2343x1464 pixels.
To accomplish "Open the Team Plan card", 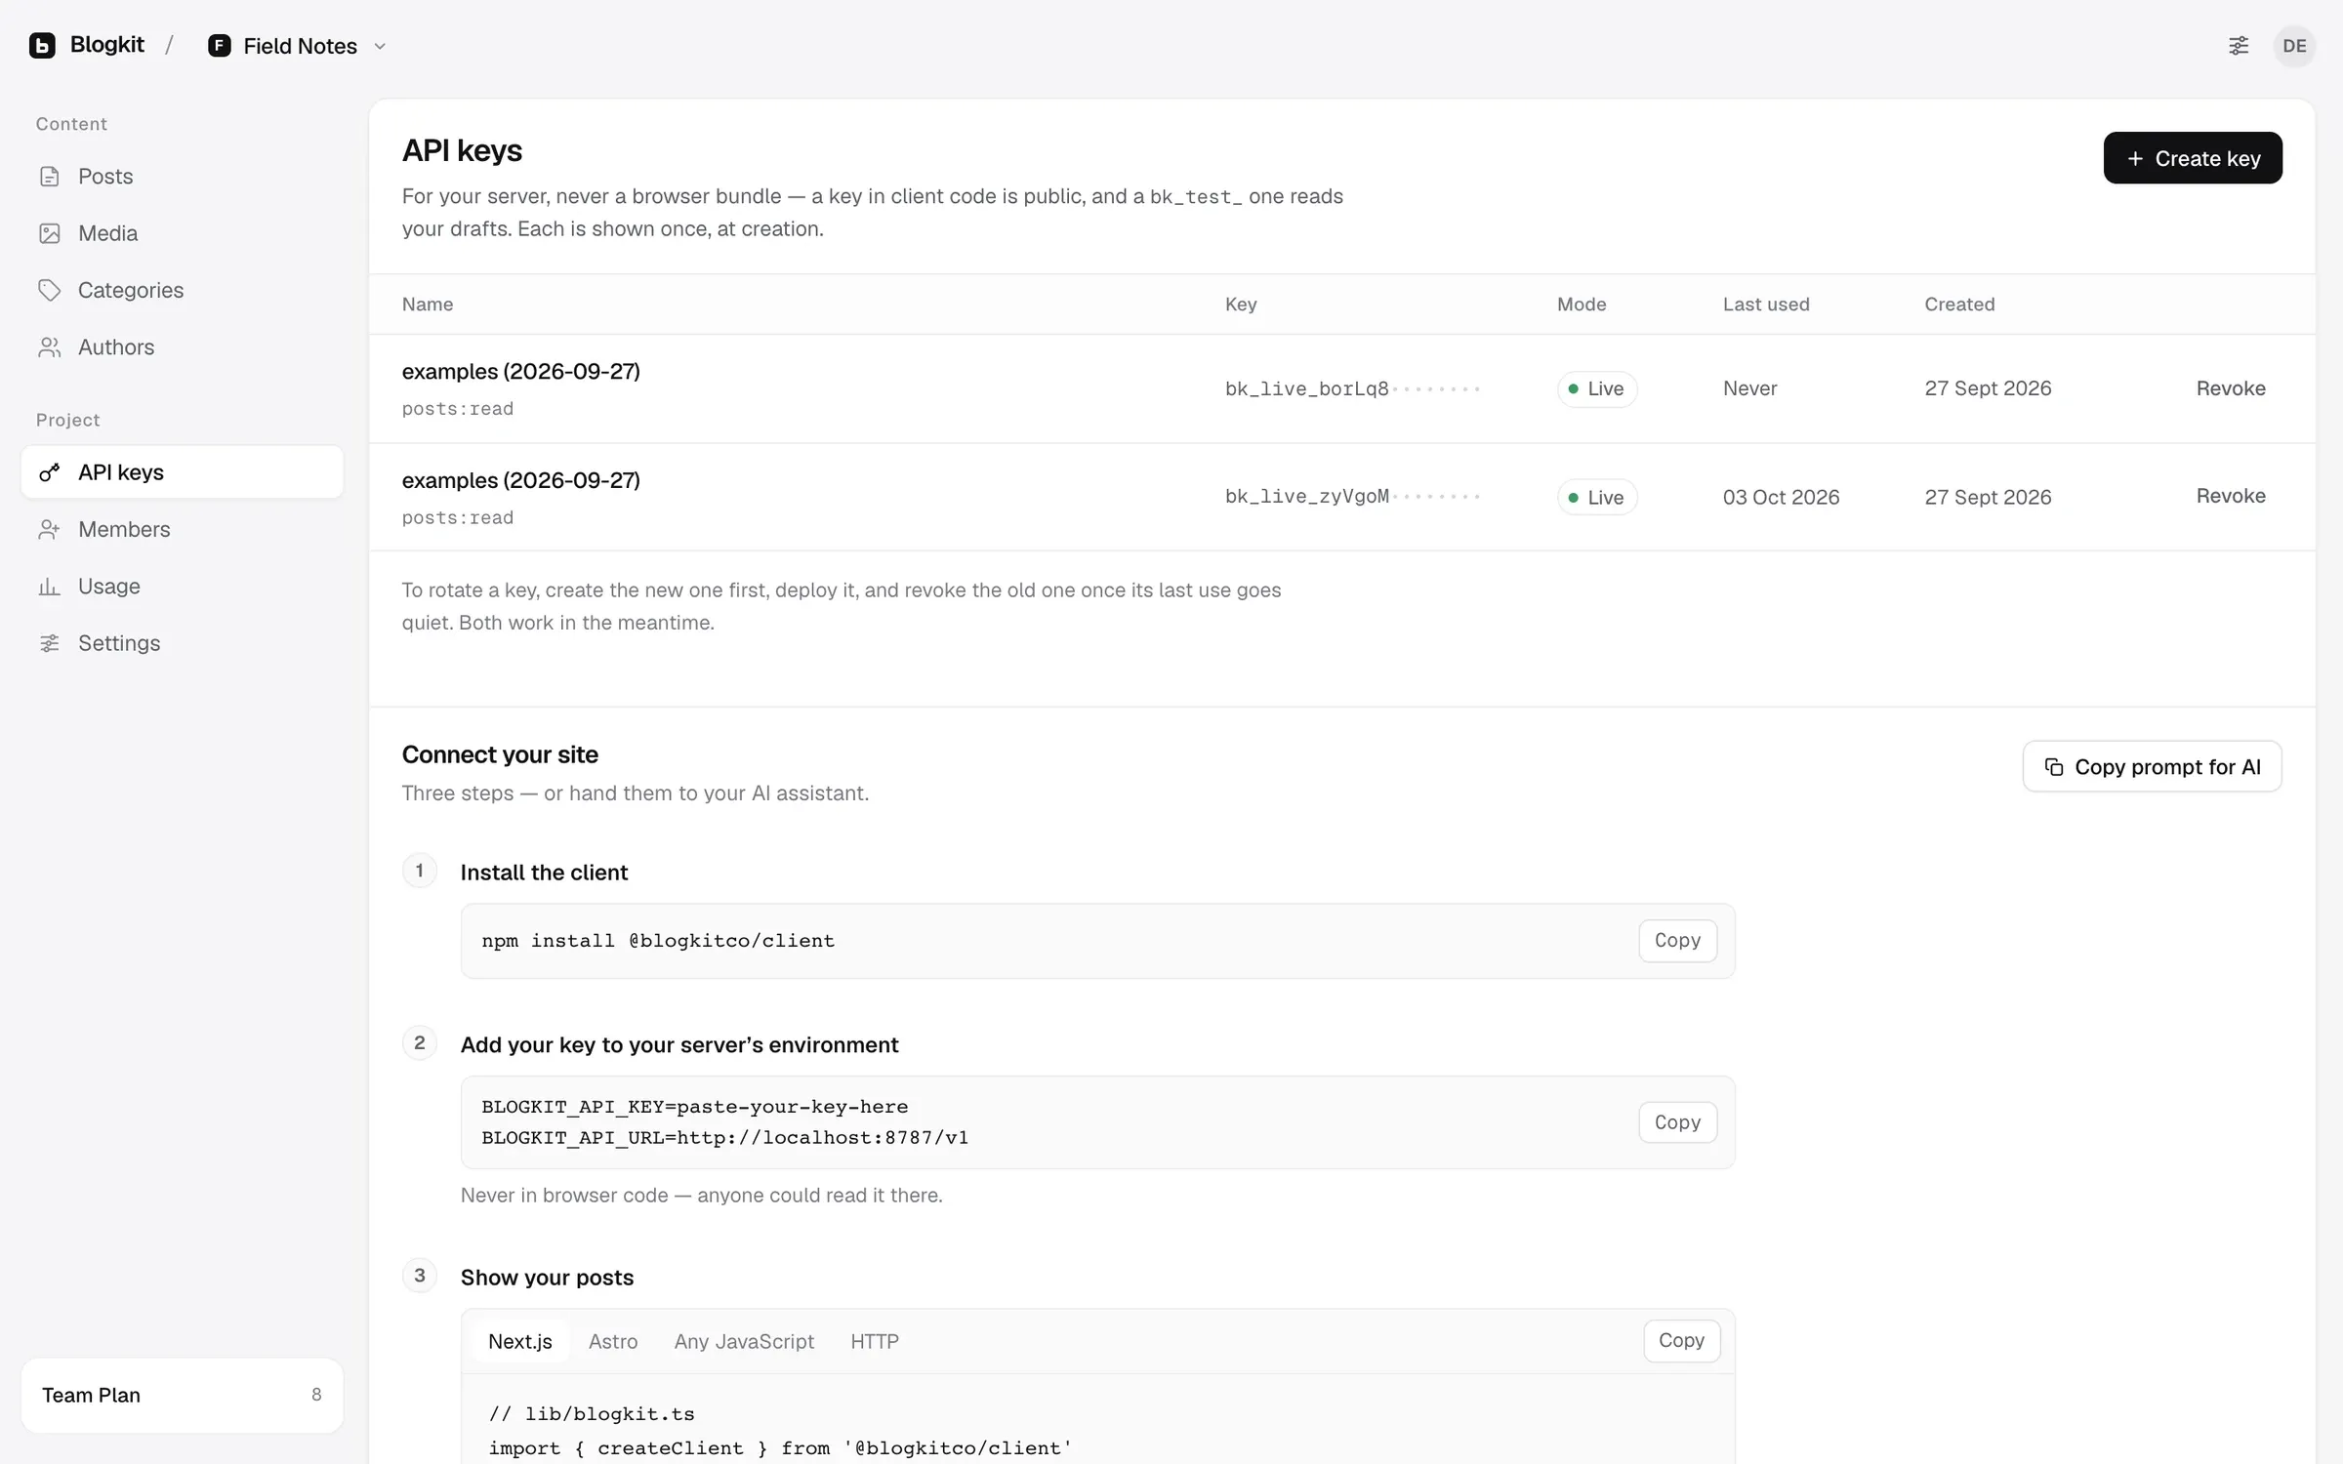I will [x=183, y=1395].
